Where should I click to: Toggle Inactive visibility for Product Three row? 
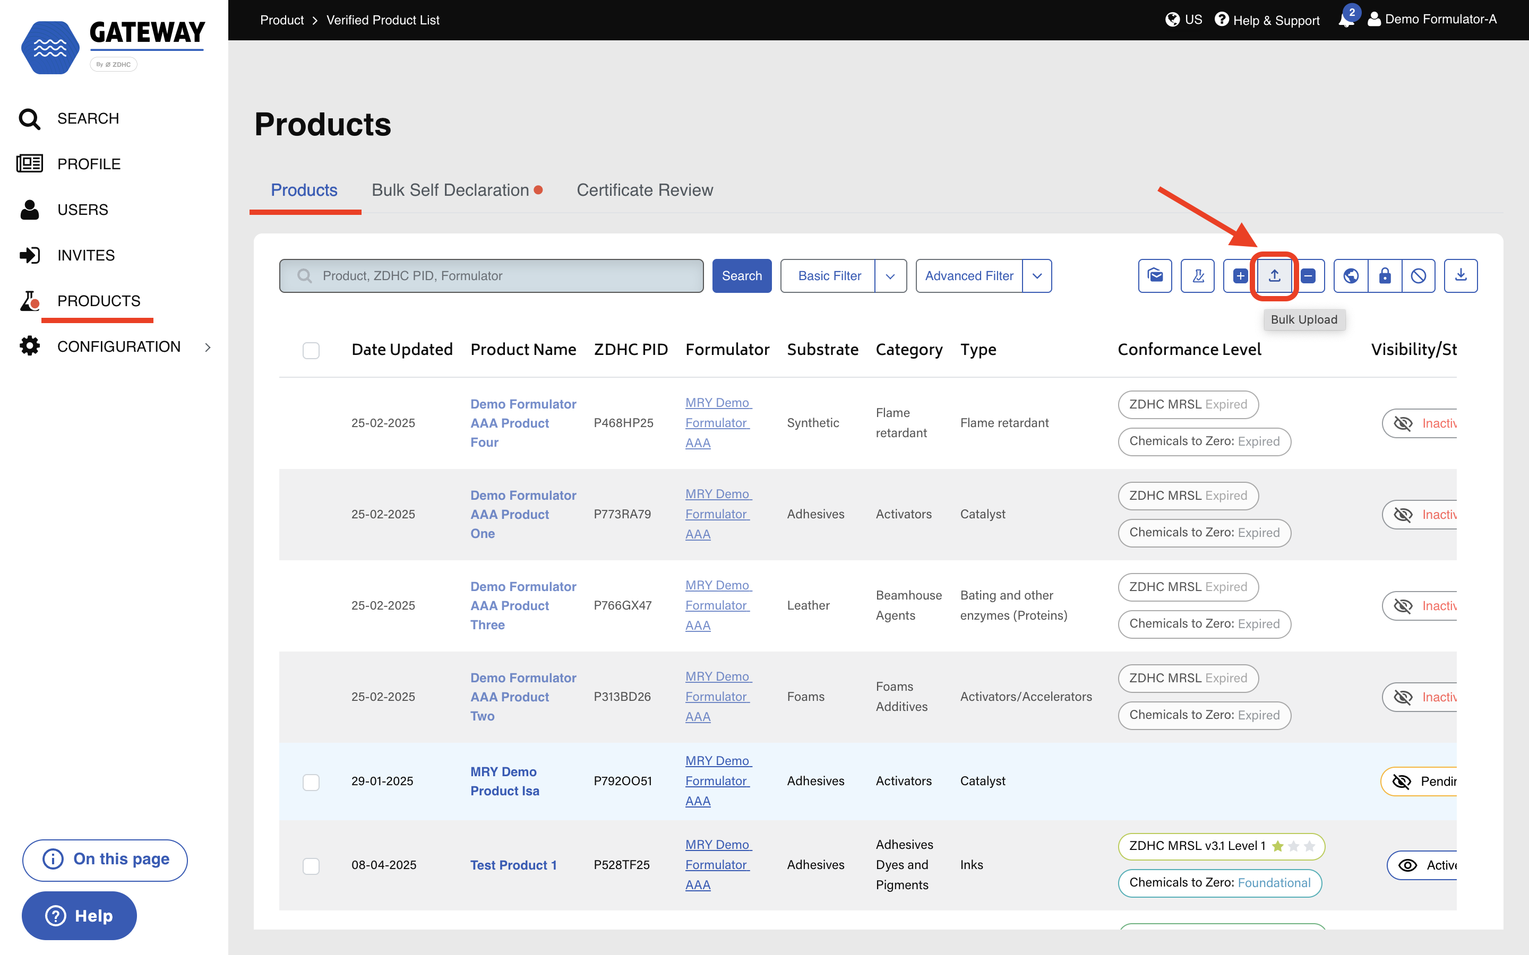coord(1420,606)
